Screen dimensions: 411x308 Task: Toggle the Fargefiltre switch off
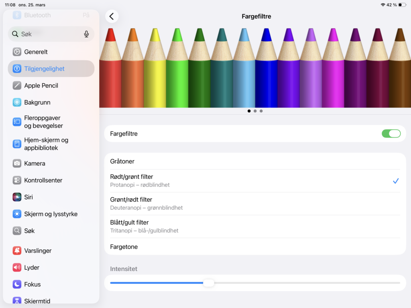tap(391, 134)
